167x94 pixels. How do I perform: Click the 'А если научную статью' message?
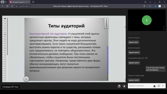[156, 69]
